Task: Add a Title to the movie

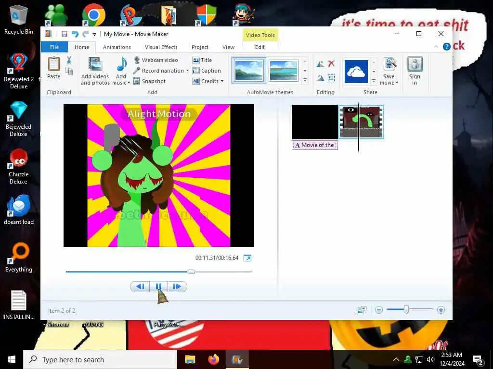Action: 202,60
